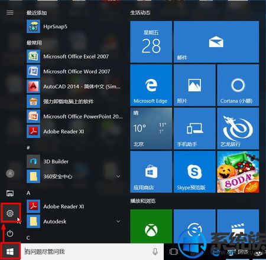Open Microsoft Office PowerPoint entry

click(74, 116)
